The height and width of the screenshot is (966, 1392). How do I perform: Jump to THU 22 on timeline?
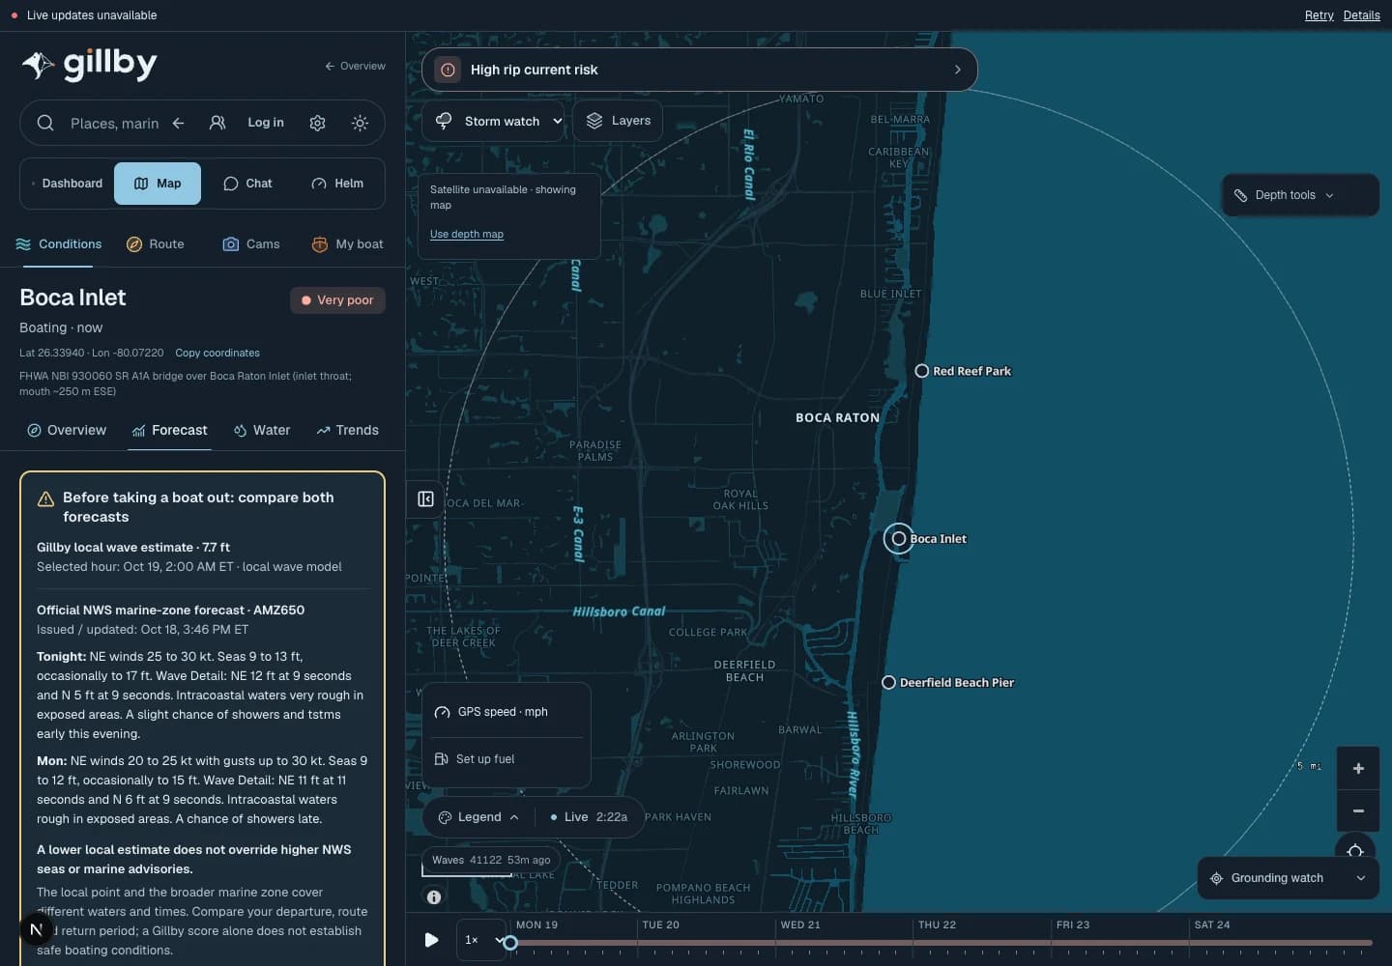937,925
